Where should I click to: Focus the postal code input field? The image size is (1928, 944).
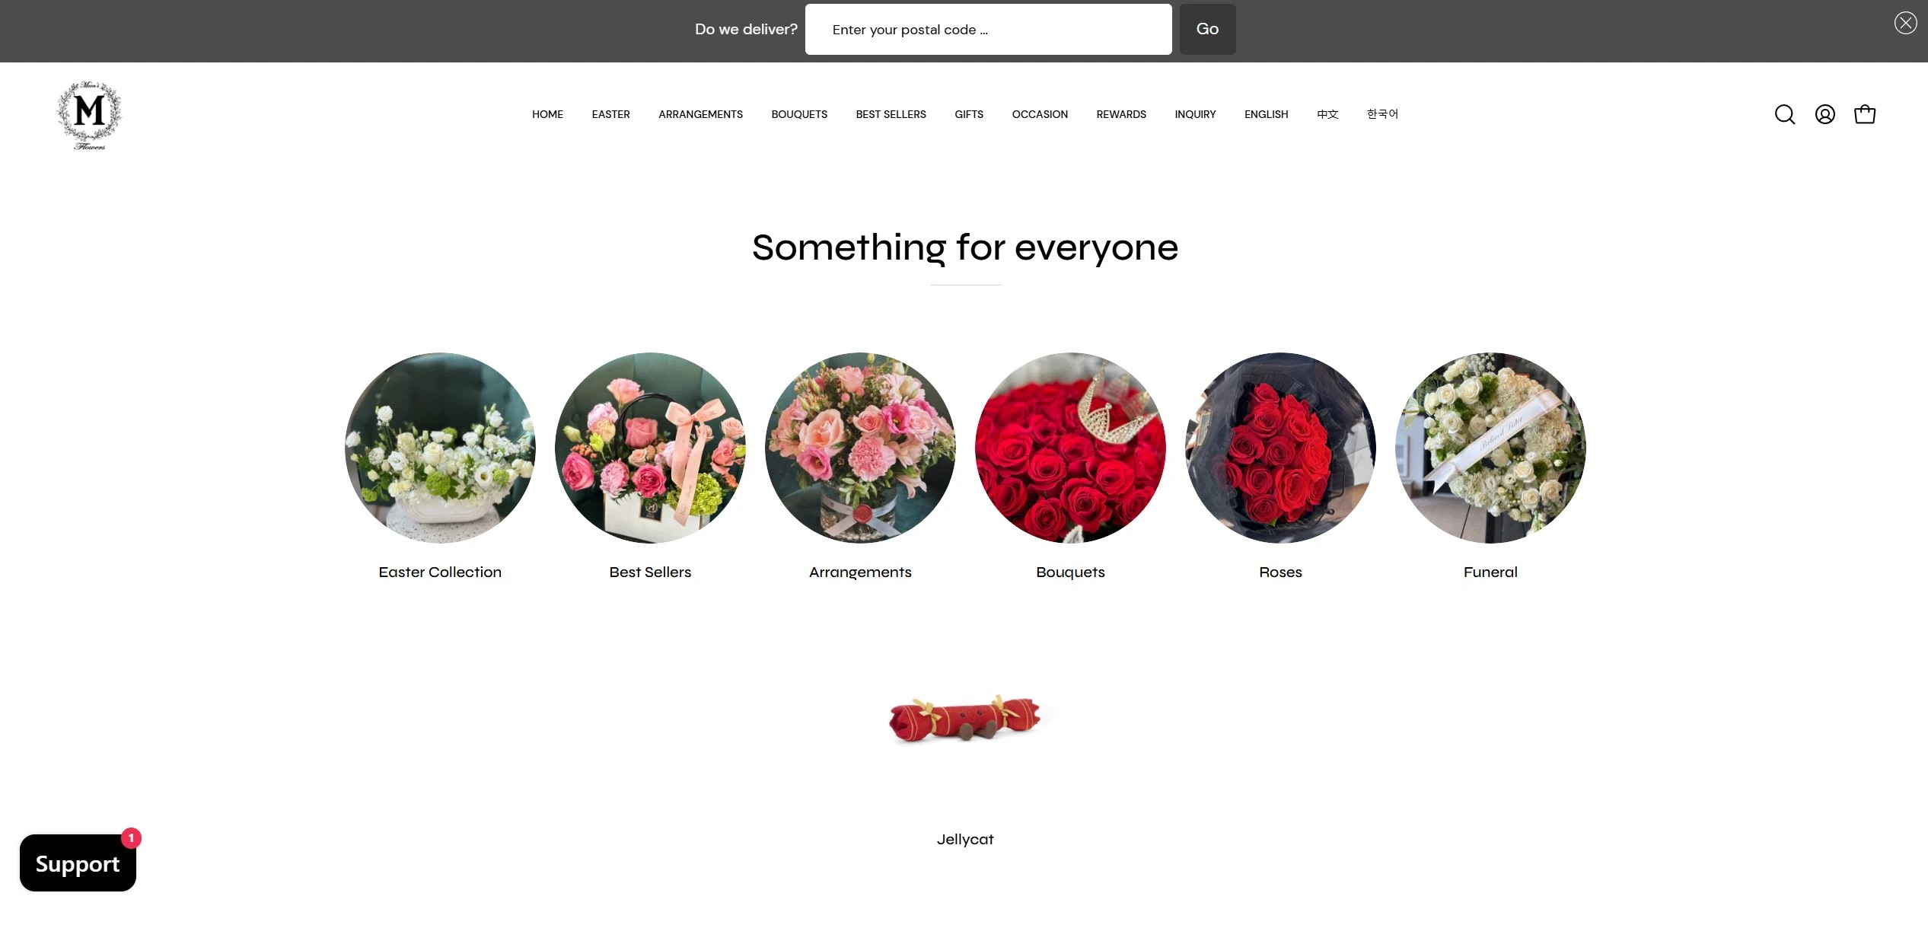988,29
